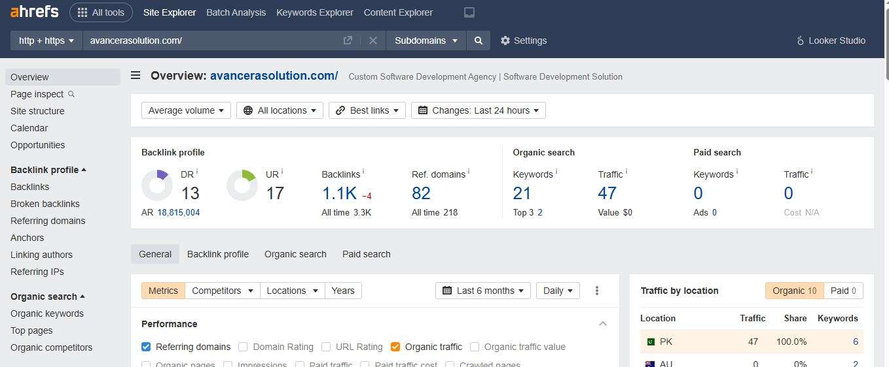
Task: Open the All locations dropdown
Action: pyautogui.click(x=280, y=110)
